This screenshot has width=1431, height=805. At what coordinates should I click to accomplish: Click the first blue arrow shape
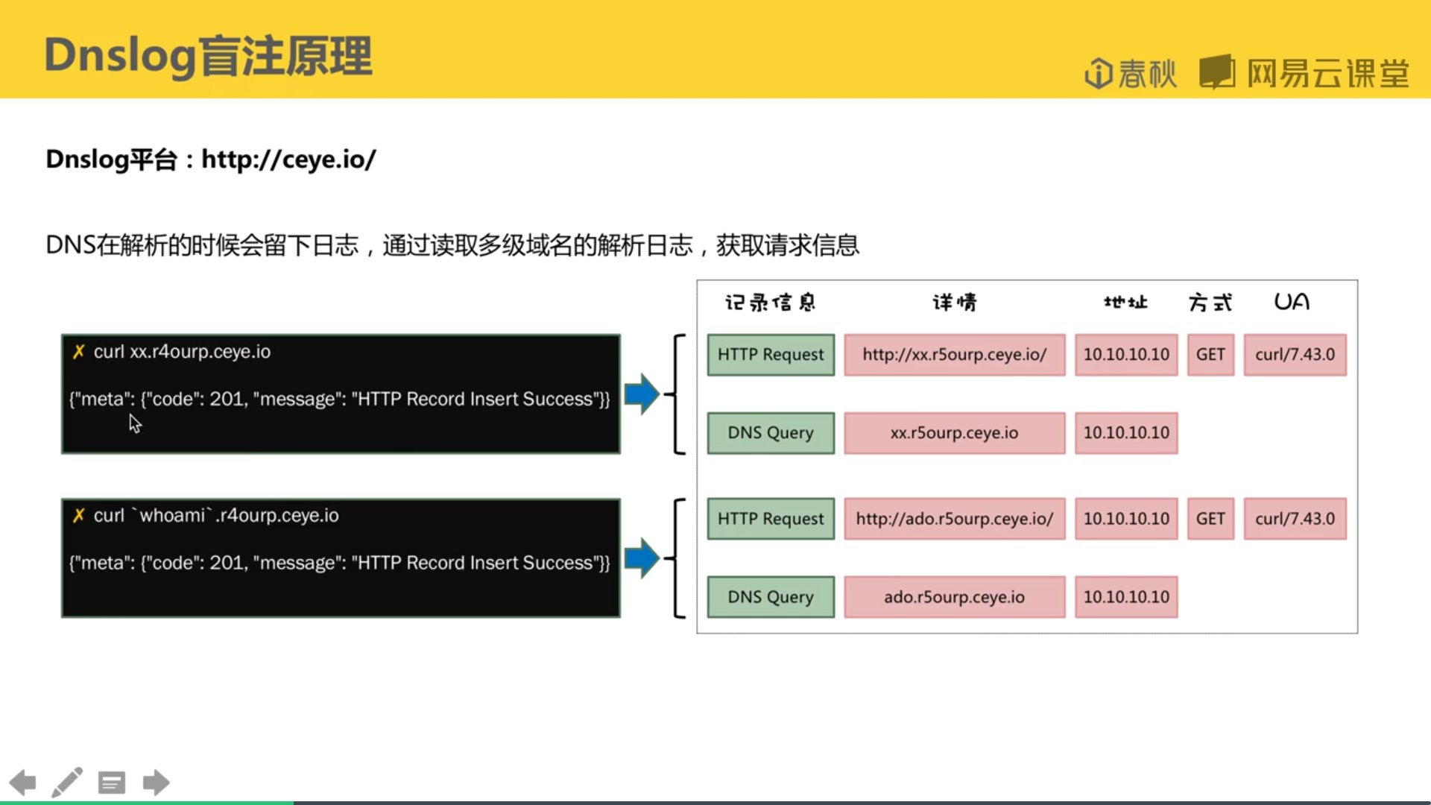tap(642, 394)
